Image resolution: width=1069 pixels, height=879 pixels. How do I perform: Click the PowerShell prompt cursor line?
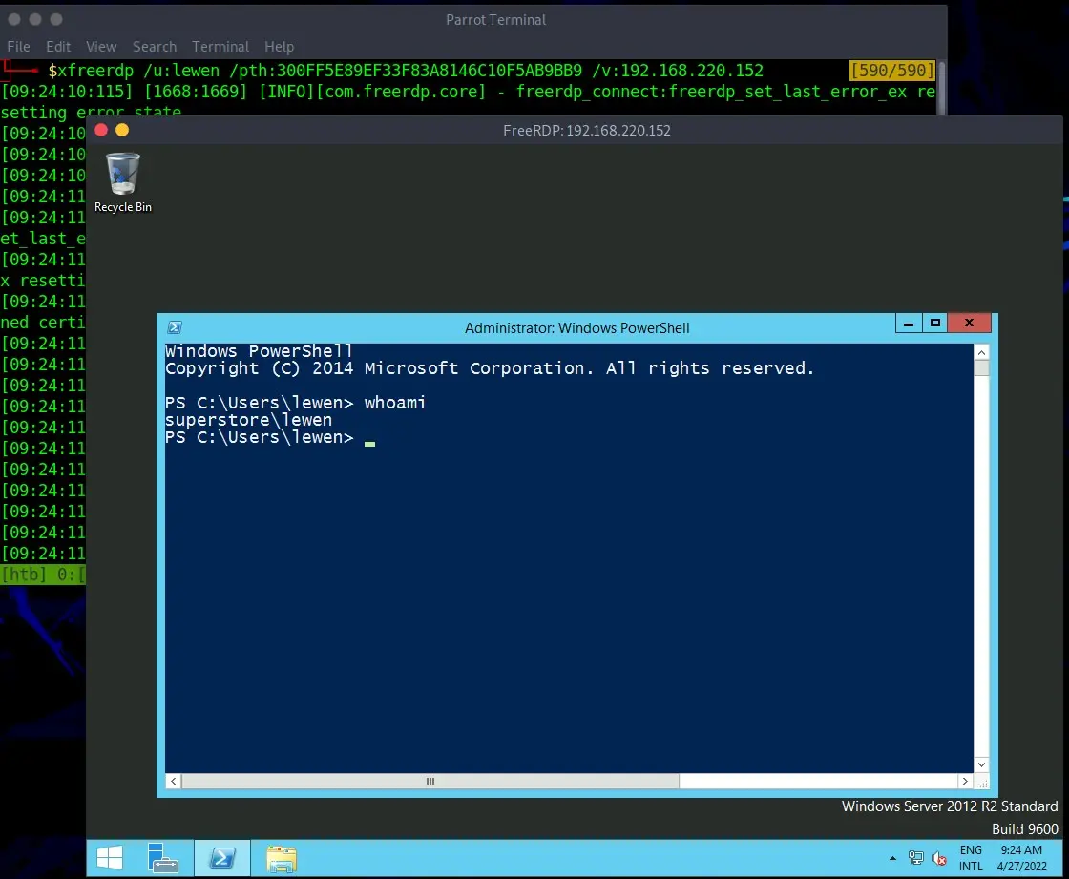pos(270,438)
